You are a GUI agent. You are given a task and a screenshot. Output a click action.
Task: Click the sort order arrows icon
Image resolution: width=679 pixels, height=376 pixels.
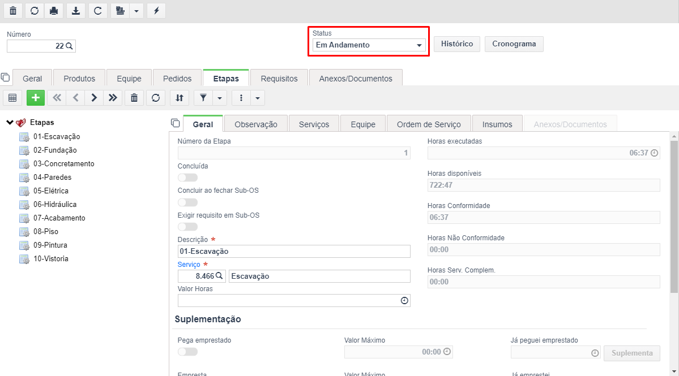click(180, 98)
